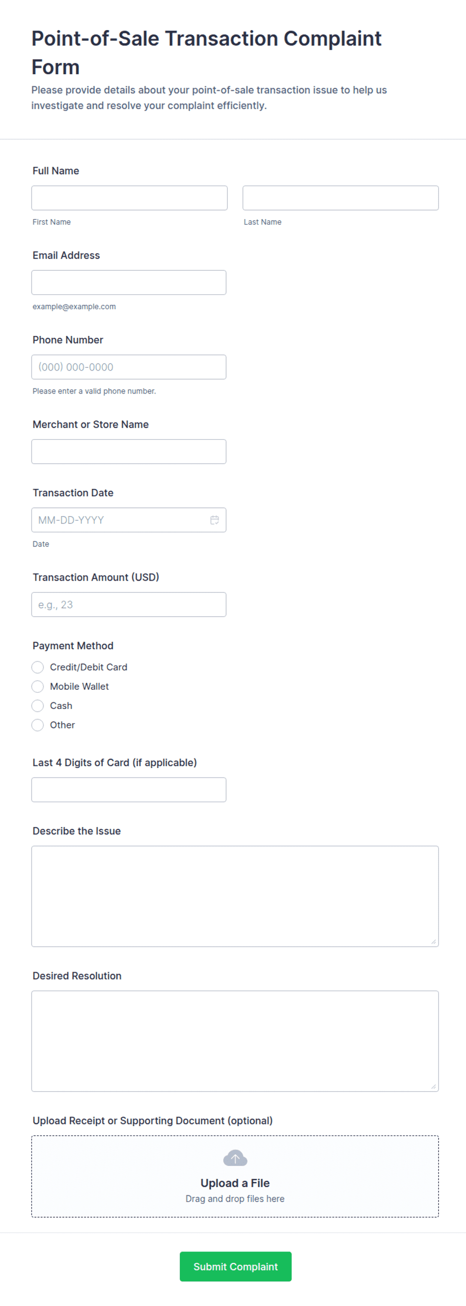Viewport: 466px width, 1306px height.
Task: Click the Desired Resolution resize handle
Action: pos(433,1086)
